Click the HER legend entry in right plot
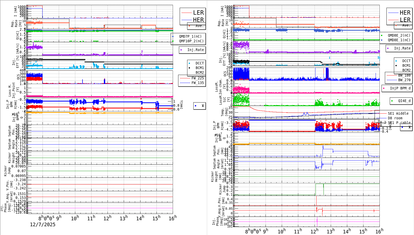This screenshot has height=235, width=414. click(405, 13)
